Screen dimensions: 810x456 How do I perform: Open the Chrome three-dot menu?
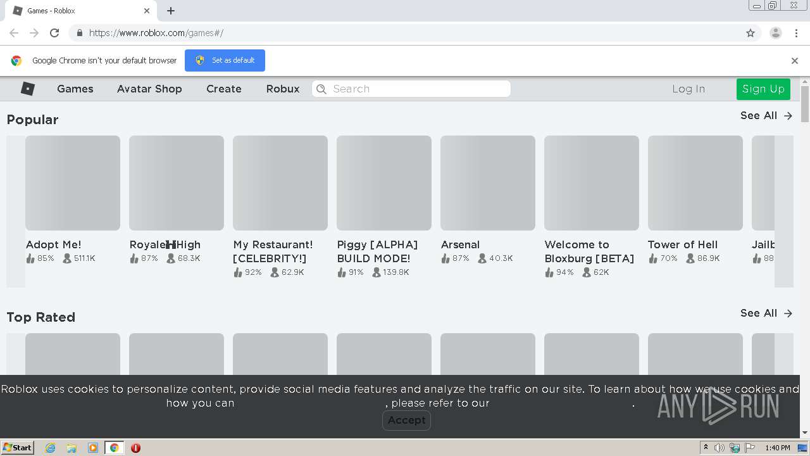(x=796, y=33)
